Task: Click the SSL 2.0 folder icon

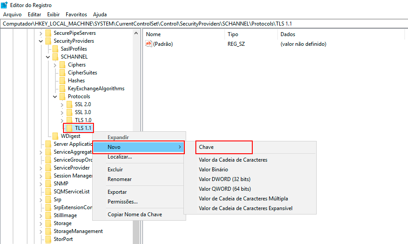Action: pos(69,104)
